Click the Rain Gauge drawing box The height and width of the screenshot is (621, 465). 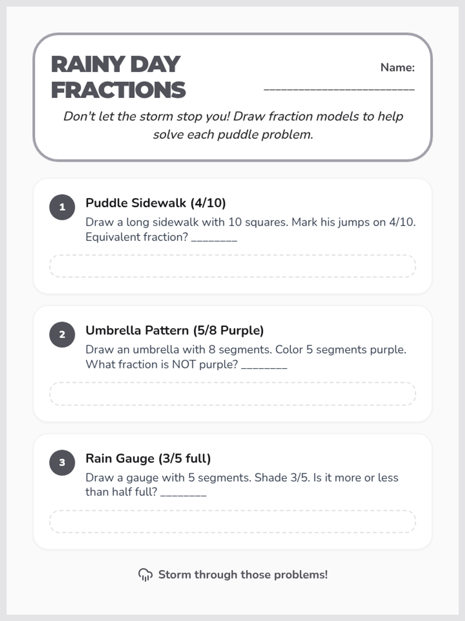point(232,521)
